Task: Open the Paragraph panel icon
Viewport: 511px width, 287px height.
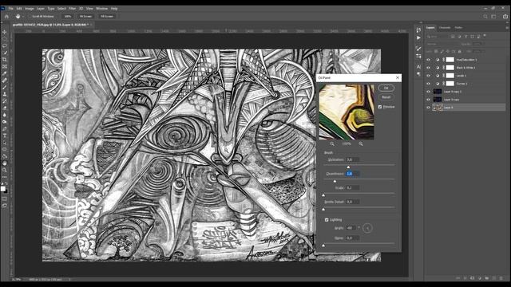Action: (418, 74)
